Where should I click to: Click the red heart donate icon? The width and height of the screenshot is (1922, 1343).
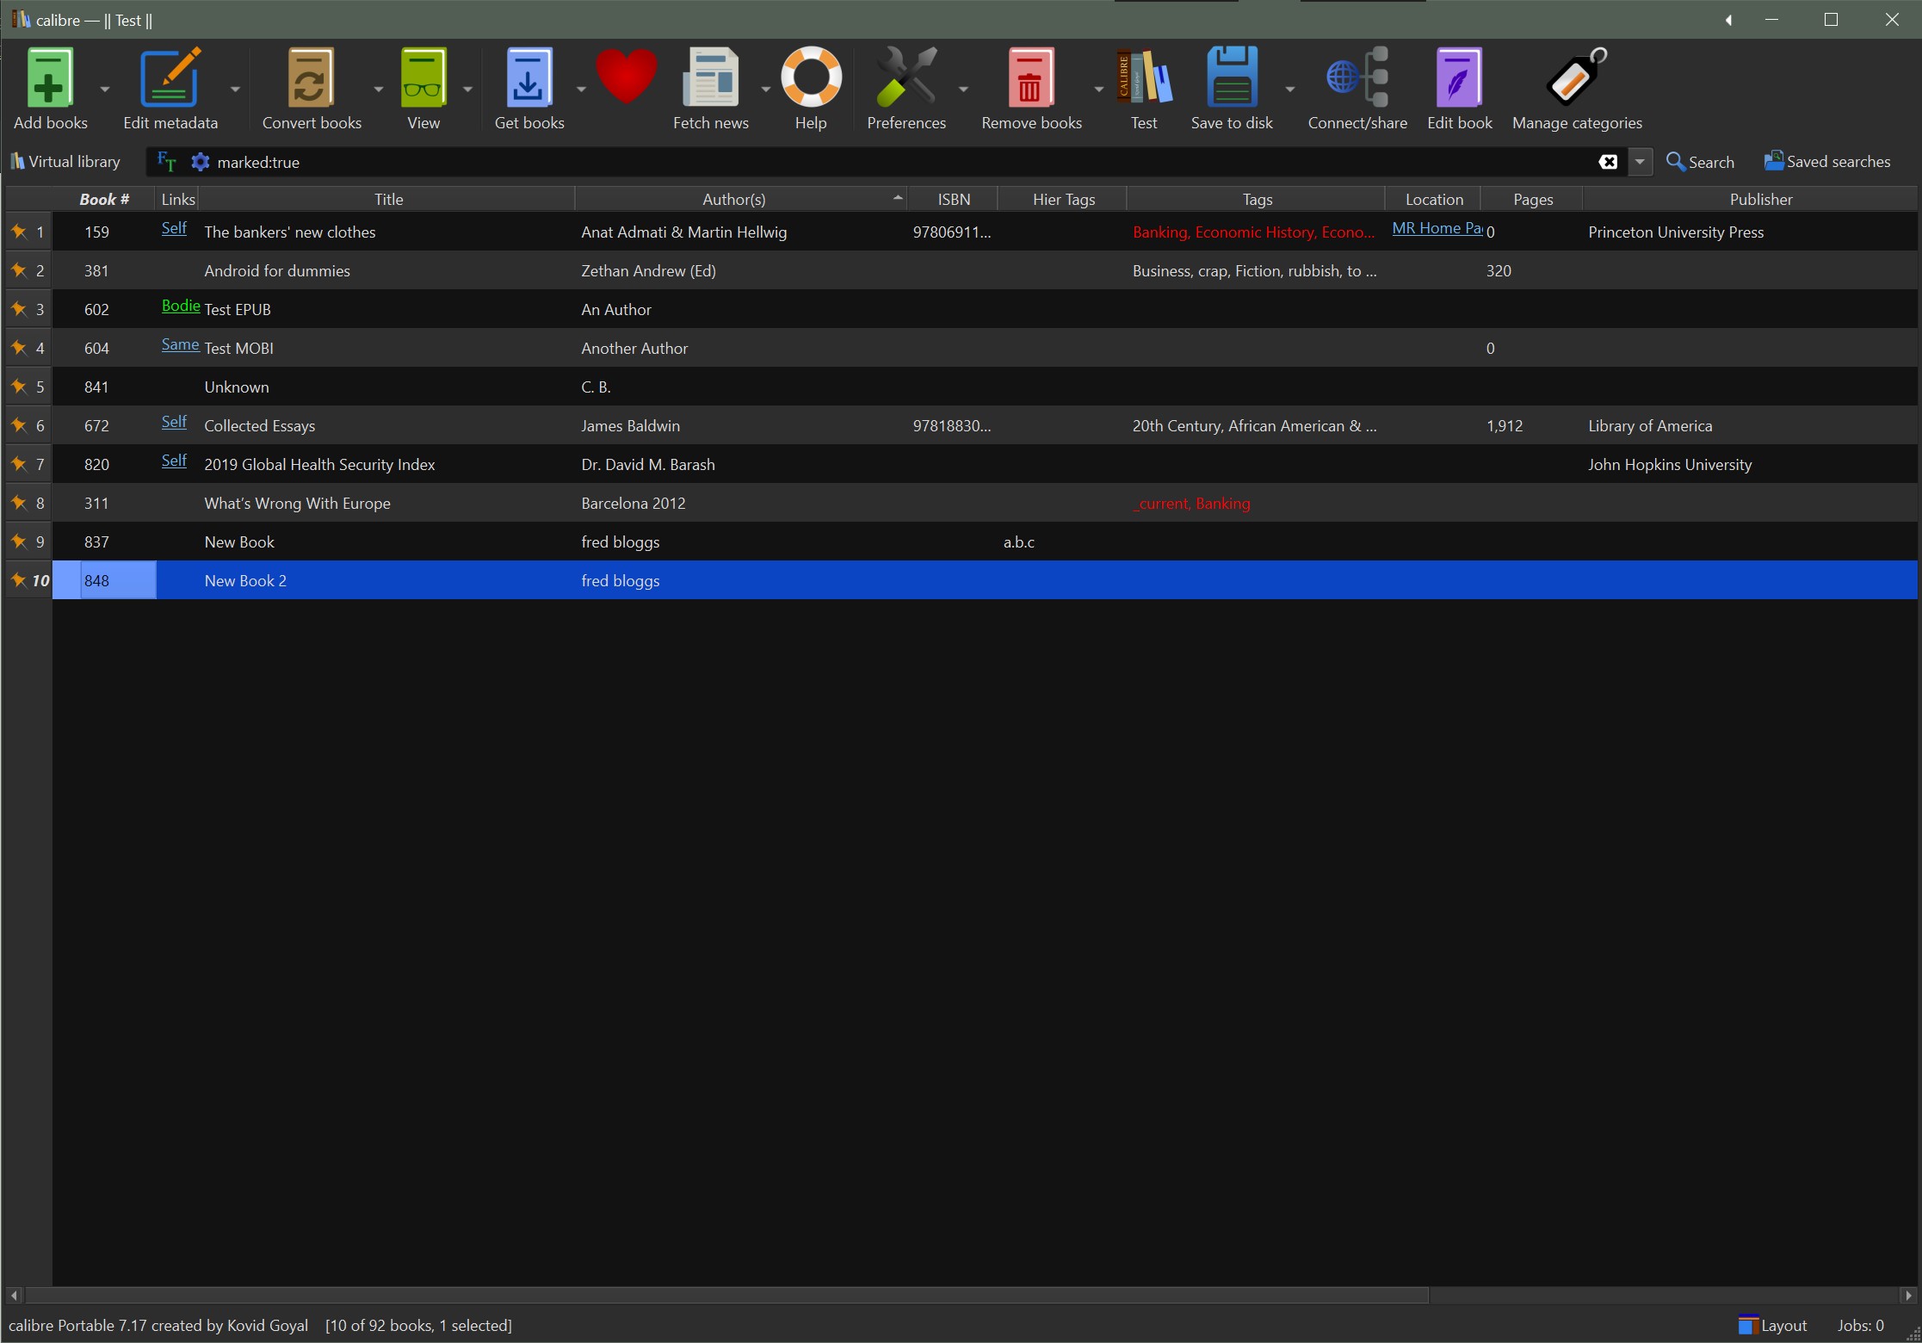[x=626, y=77]
